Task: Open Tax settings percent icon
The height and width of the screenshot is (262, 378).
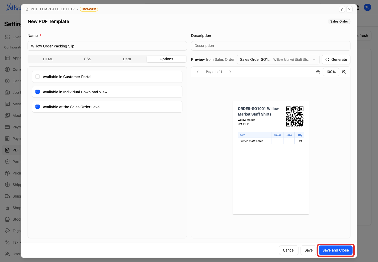Action: tap(7, 242)
